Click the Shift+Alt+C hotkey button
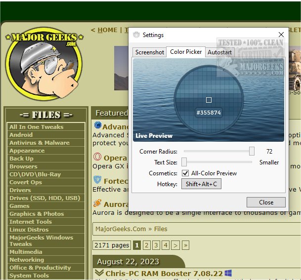This screenshot has width=301, height=280. coord(201,184)
